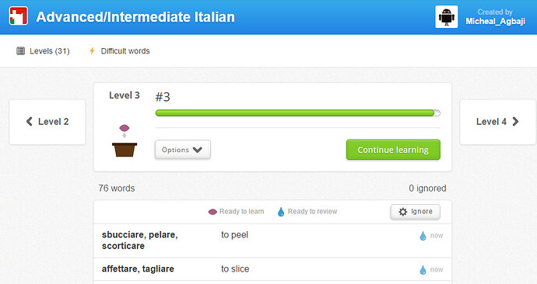Open the Options dropdown
The width and height of the screenshot is (537, 284).
click(x=183, y=150)
